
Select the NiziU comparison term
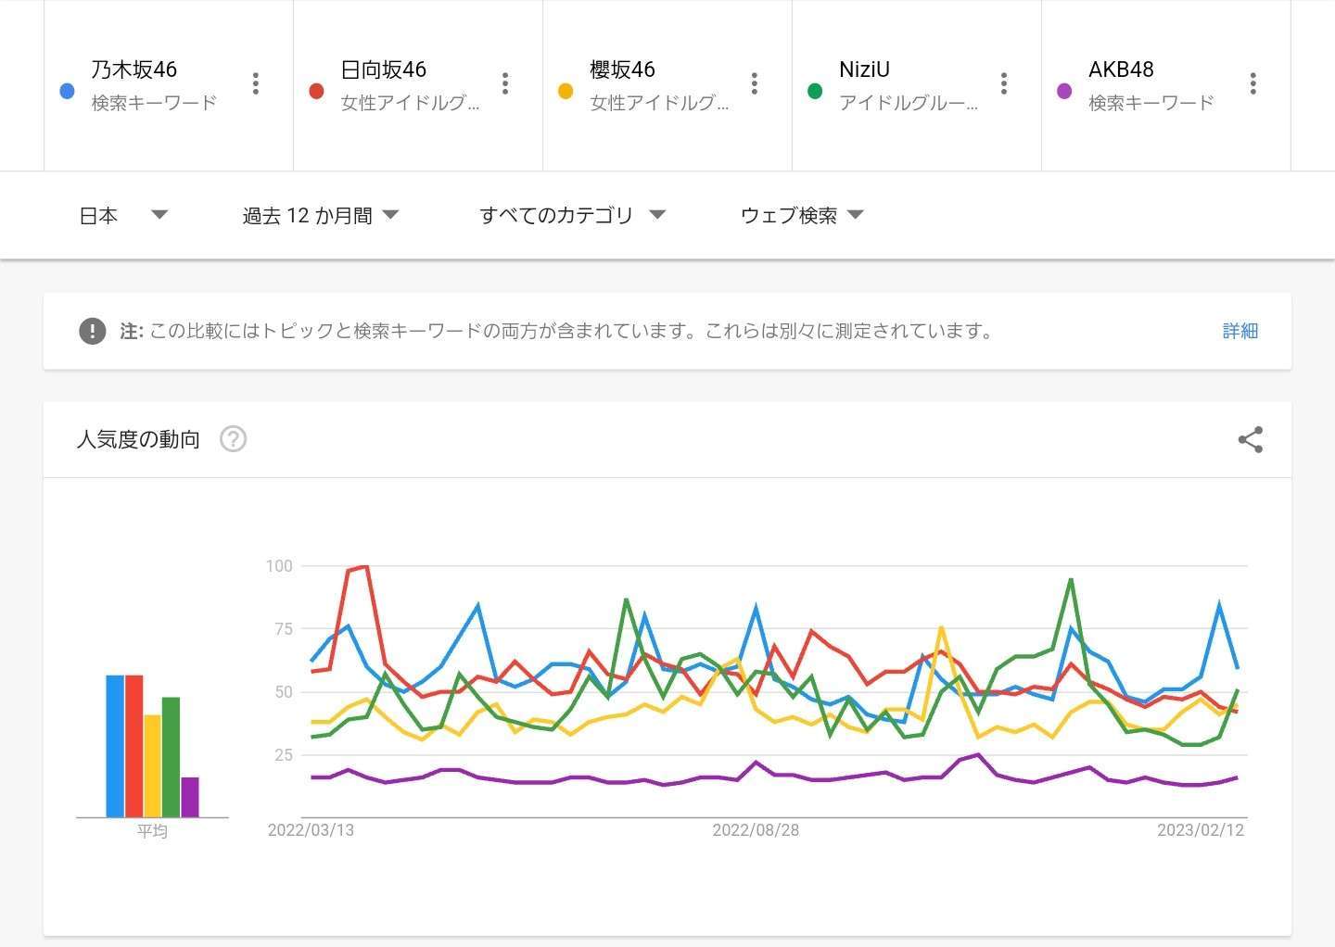tap(864, 70)
